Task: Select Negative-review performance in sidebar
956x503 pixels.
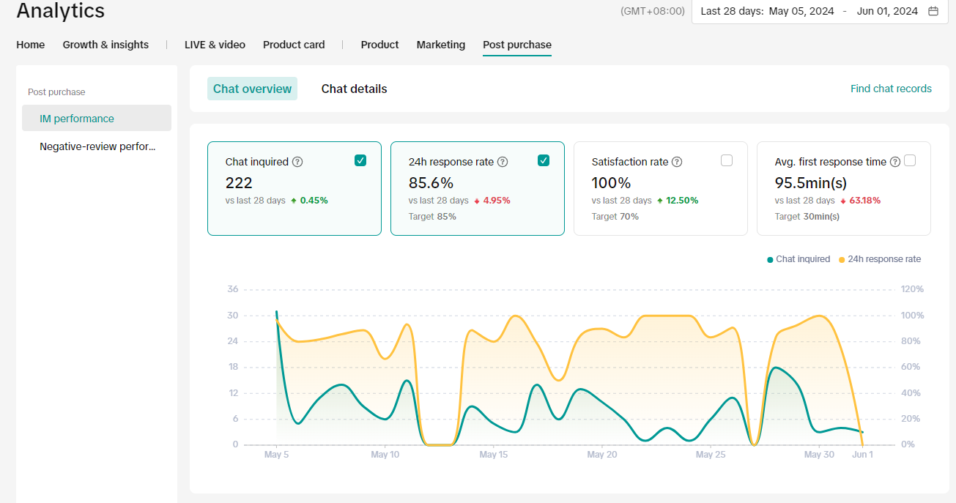Action: point(97,146)
